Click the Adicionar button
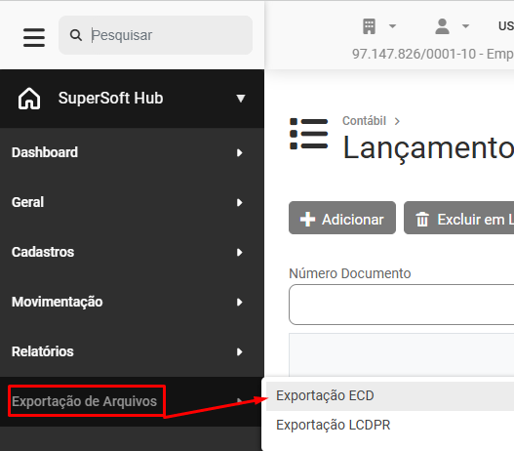 [x=342, y=218]
